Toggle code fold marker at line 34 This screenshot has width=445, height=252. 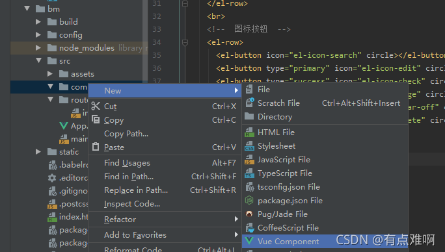point(185,42)
